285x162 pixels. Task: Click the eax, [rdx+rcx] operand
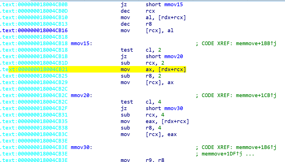tap(167, 121)
